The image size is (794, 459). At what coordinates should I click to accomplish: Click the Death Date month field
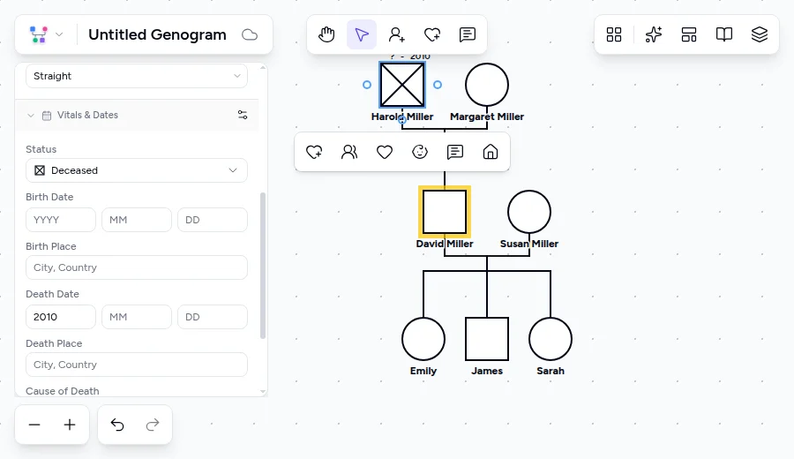pyautogui.click(x=137, y=317)
